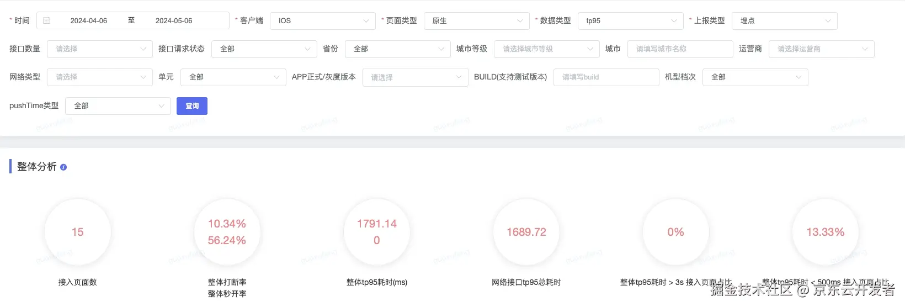Select the end date 2024-05-06 field
Viewport: 905px width, 307px height.
(x=174, y=20)
